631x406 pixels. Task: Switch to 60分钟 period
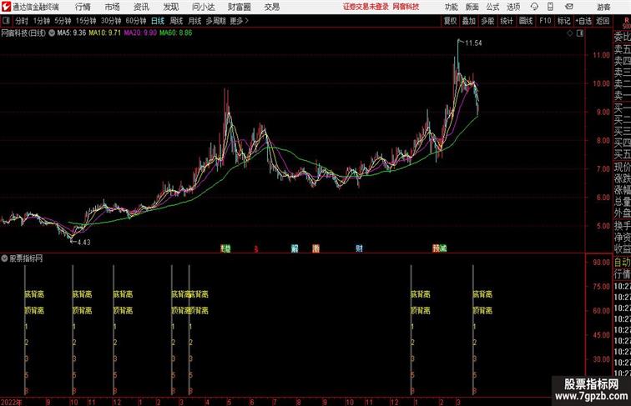136,21
